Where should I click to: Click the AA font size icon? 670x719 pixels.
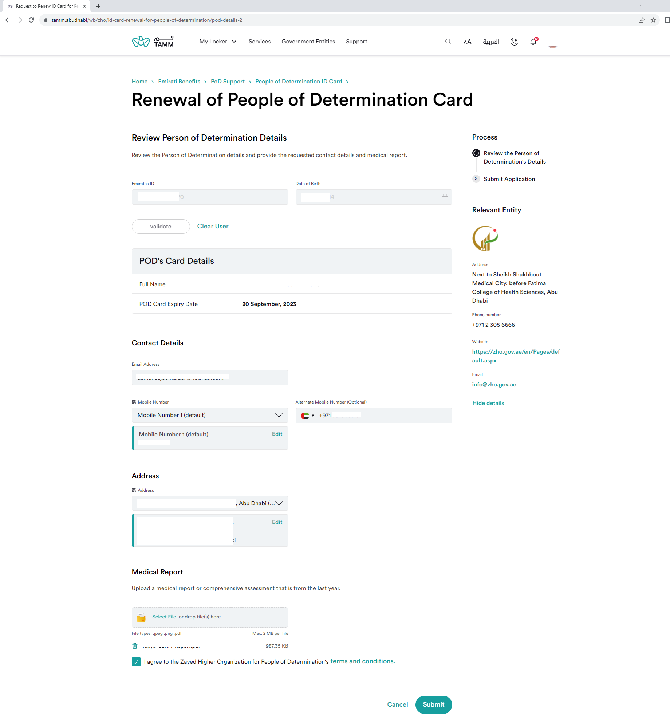(x=467, y=42)
